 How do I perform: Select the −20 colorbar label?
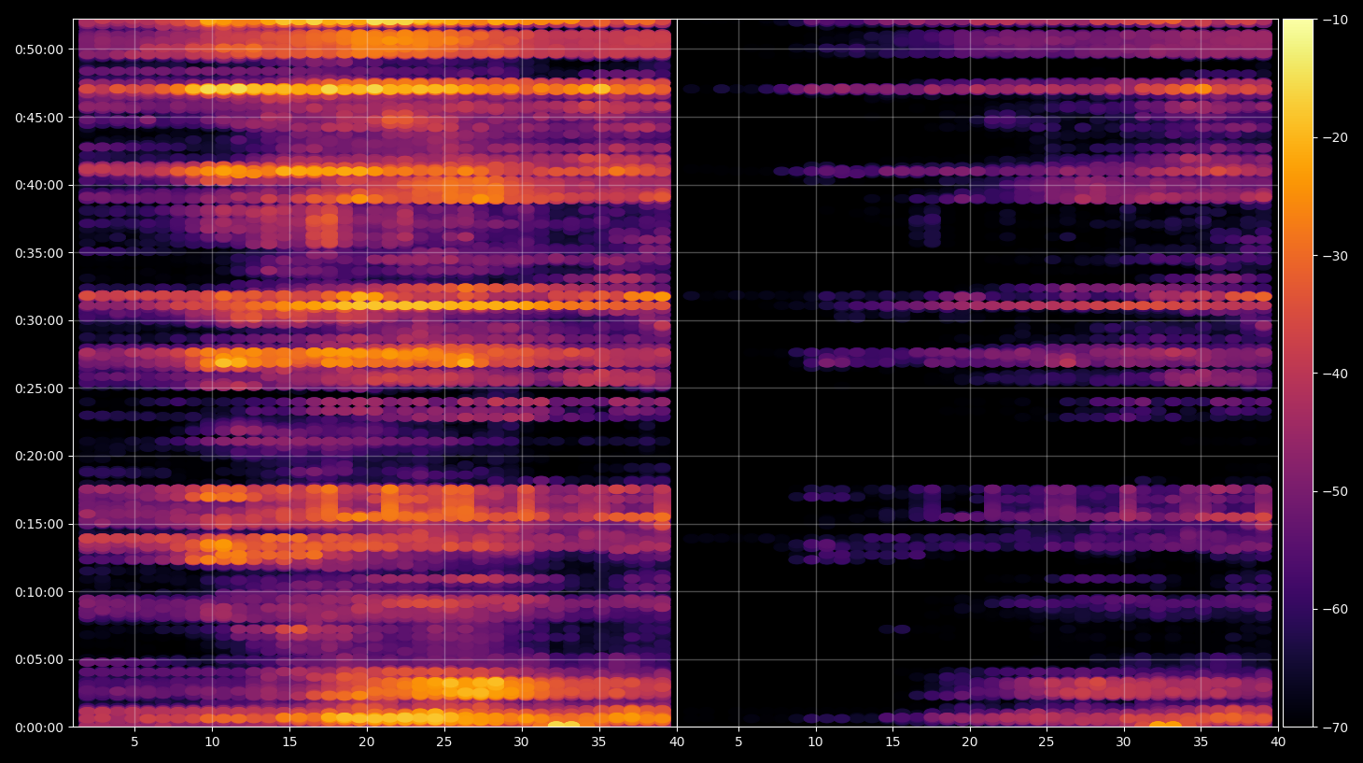1335,137
